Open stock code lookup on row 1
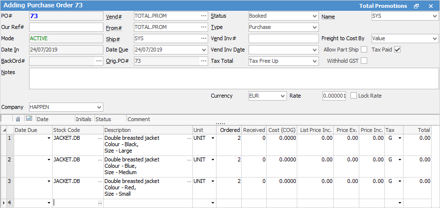440x208 pixels. pyautogui.click(x=100, y=139)
